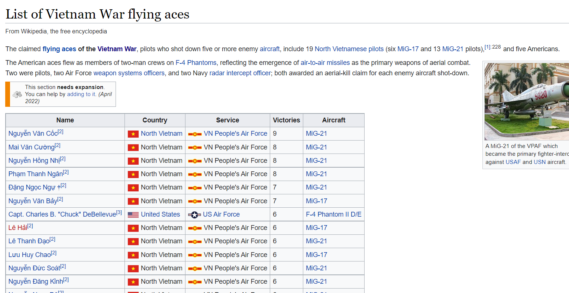Image resolution: width=569 pixels, height=293 pixels.
Task: Click North Vietnam flag in Nguyễn Đăng Kỉnh row
Action: tap(133, 282)
